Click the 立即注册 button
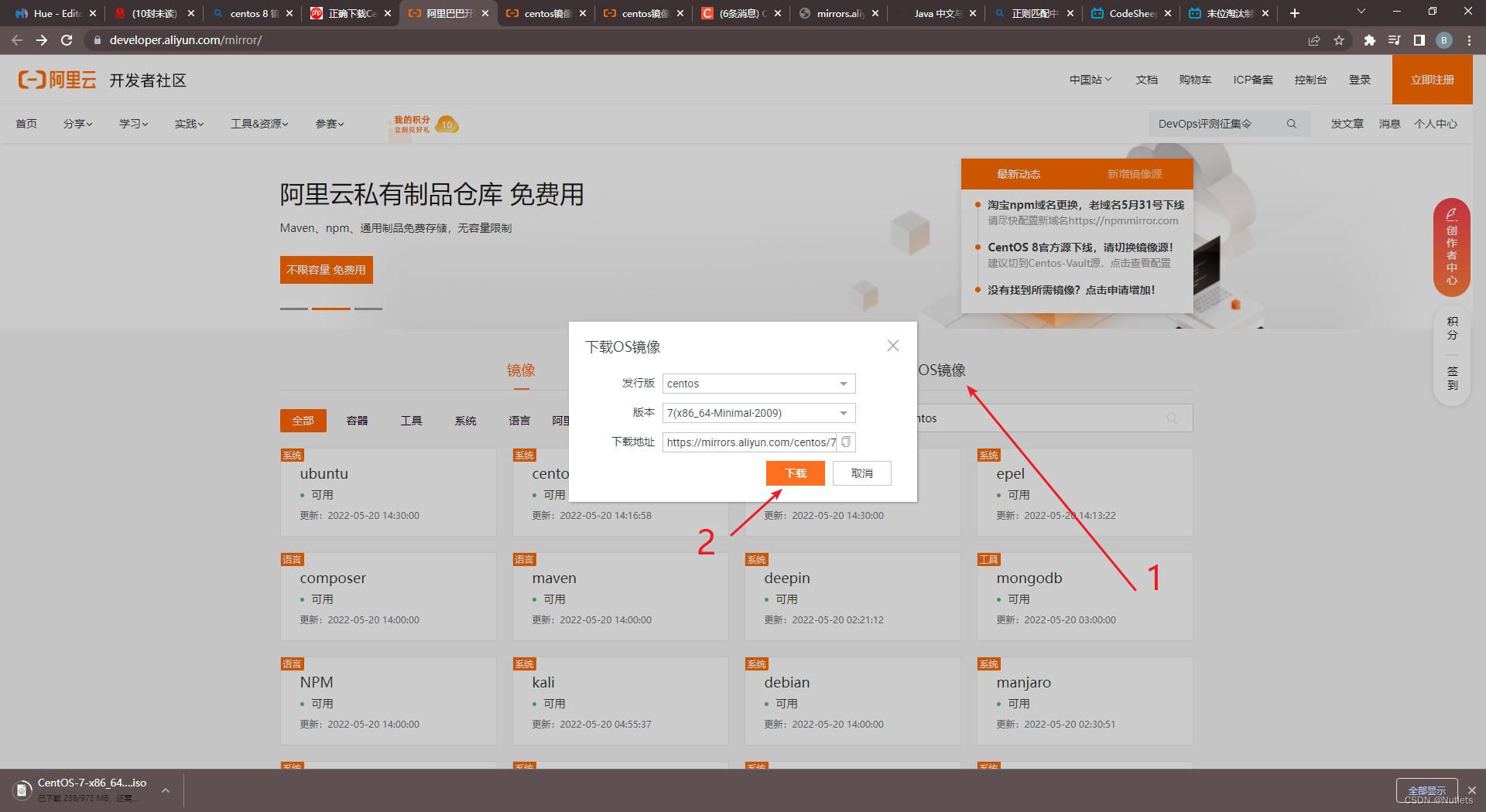Viewport: 1486px width, 812px height. [1433, 80]
